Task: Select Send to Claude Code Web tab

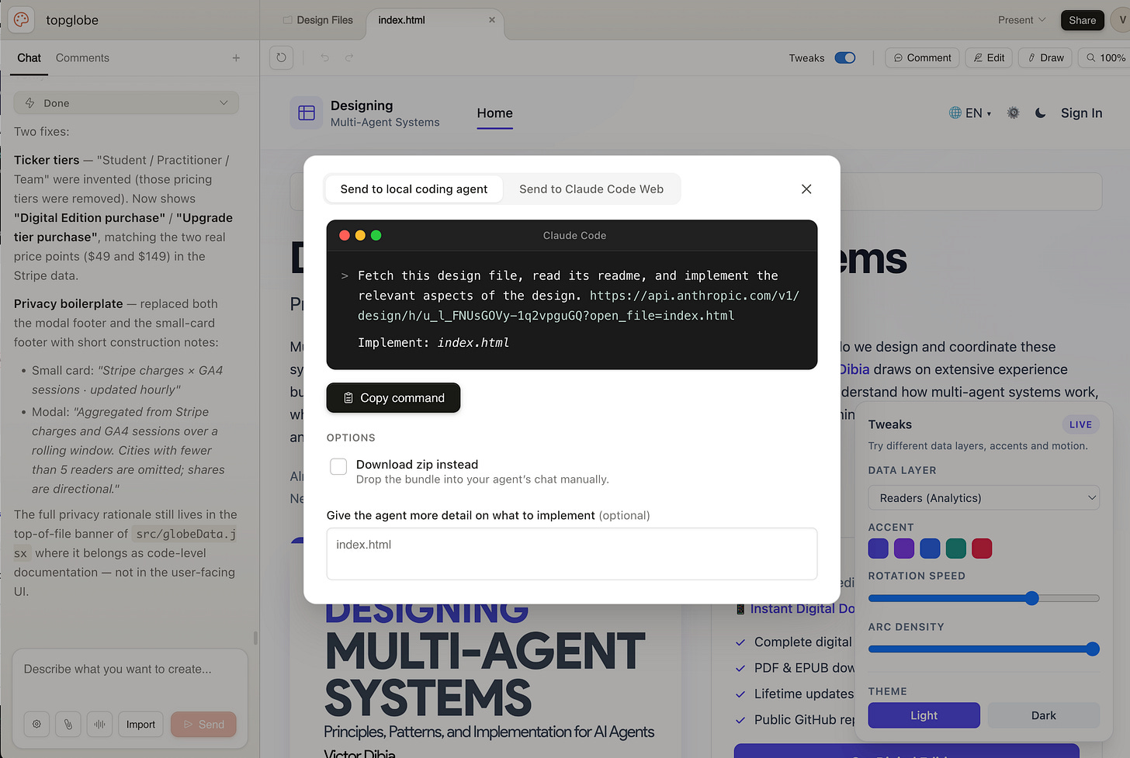Action: click(x=591, y=189)
